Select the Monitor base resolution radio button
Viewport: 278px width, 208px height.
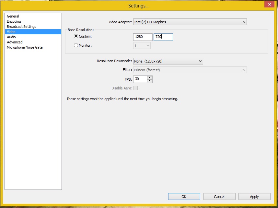click(x=76, y=45)
